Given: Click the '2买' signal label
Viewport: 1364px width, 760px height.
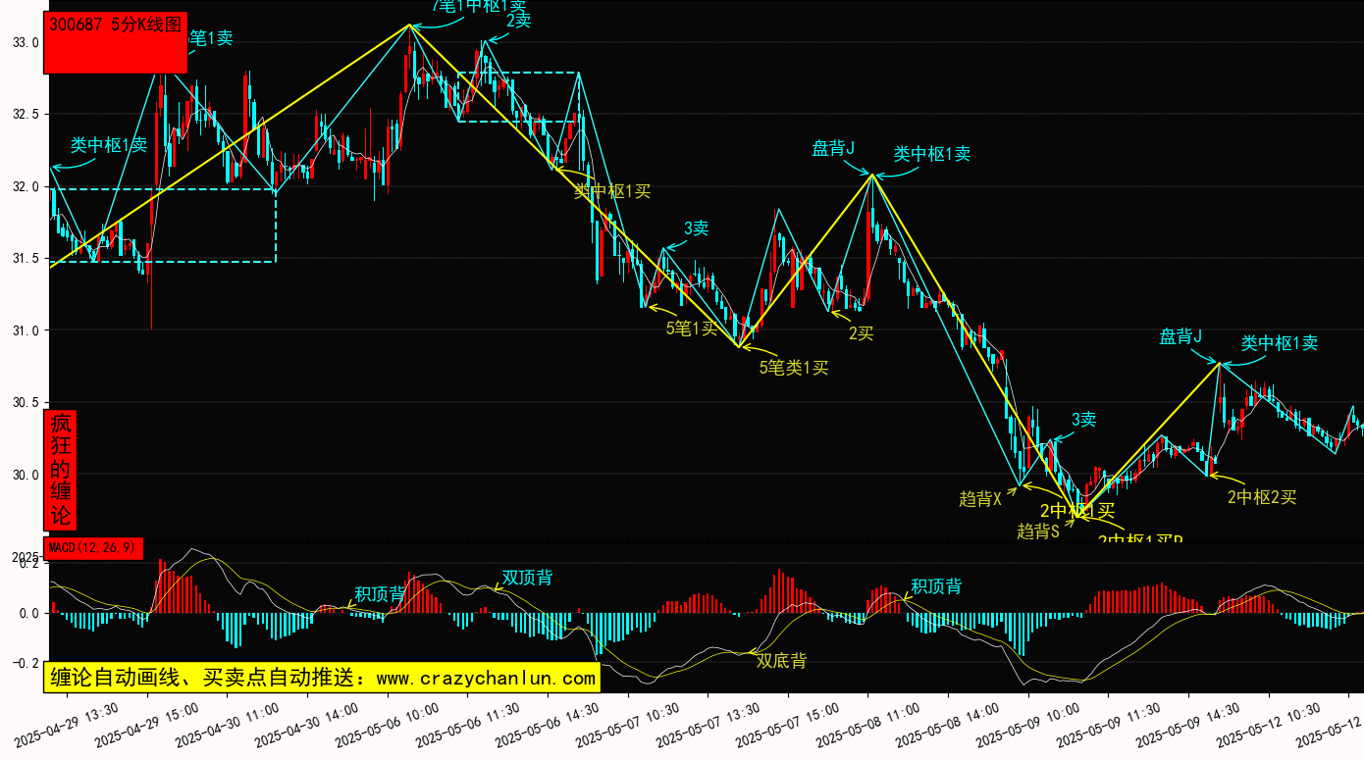Looking at the screenshot, I should coord(862,333).
